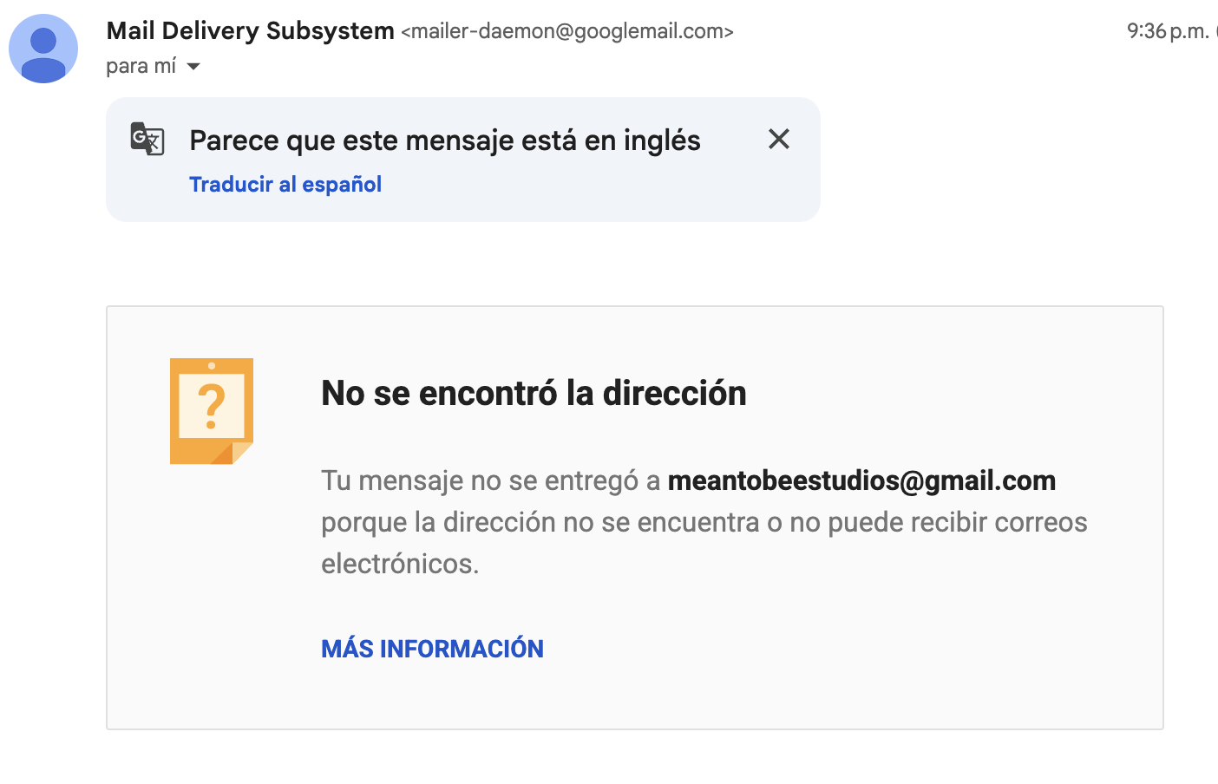1218x784 pixels.
Task: Click the word "inglés" in the translate banner
Action: [662, 140]
